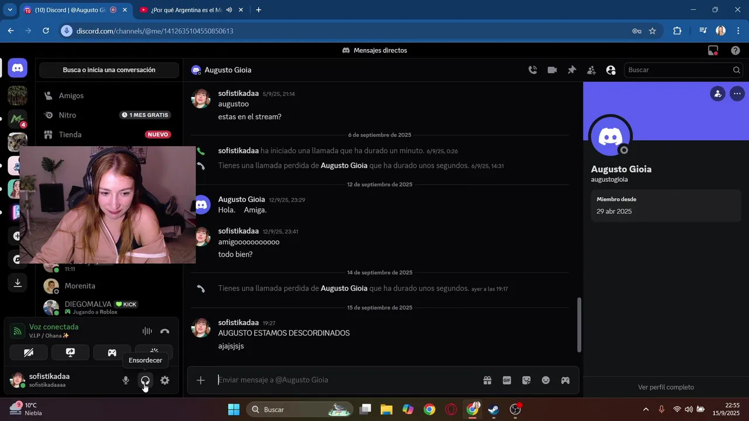Open the browser tab search dropdown
The width and height of the screenshot is (749, 421).
point(9,10)
